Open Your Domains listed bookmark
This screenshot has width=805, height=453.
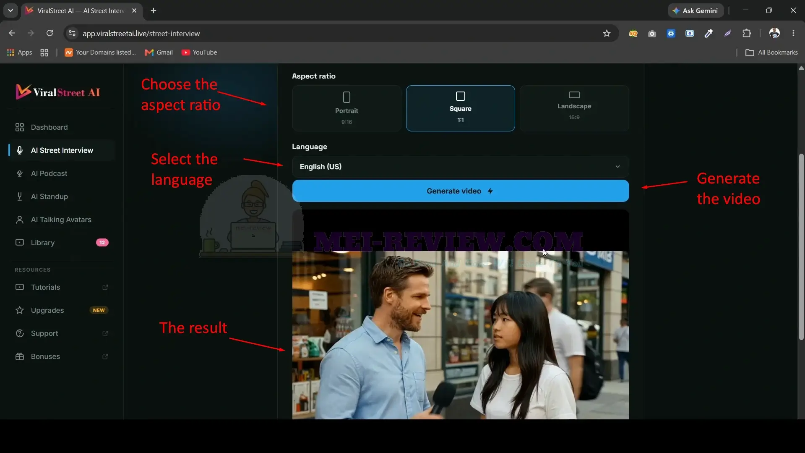(100, 52)
